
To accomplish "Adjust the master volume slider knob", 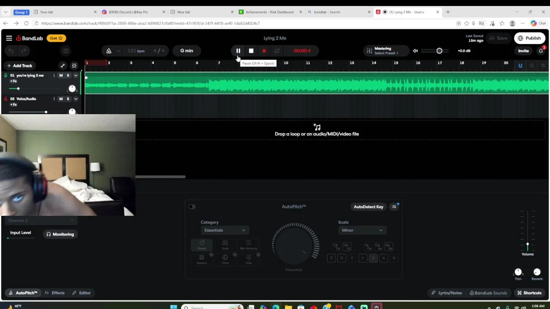I will [x=439, y=51].
